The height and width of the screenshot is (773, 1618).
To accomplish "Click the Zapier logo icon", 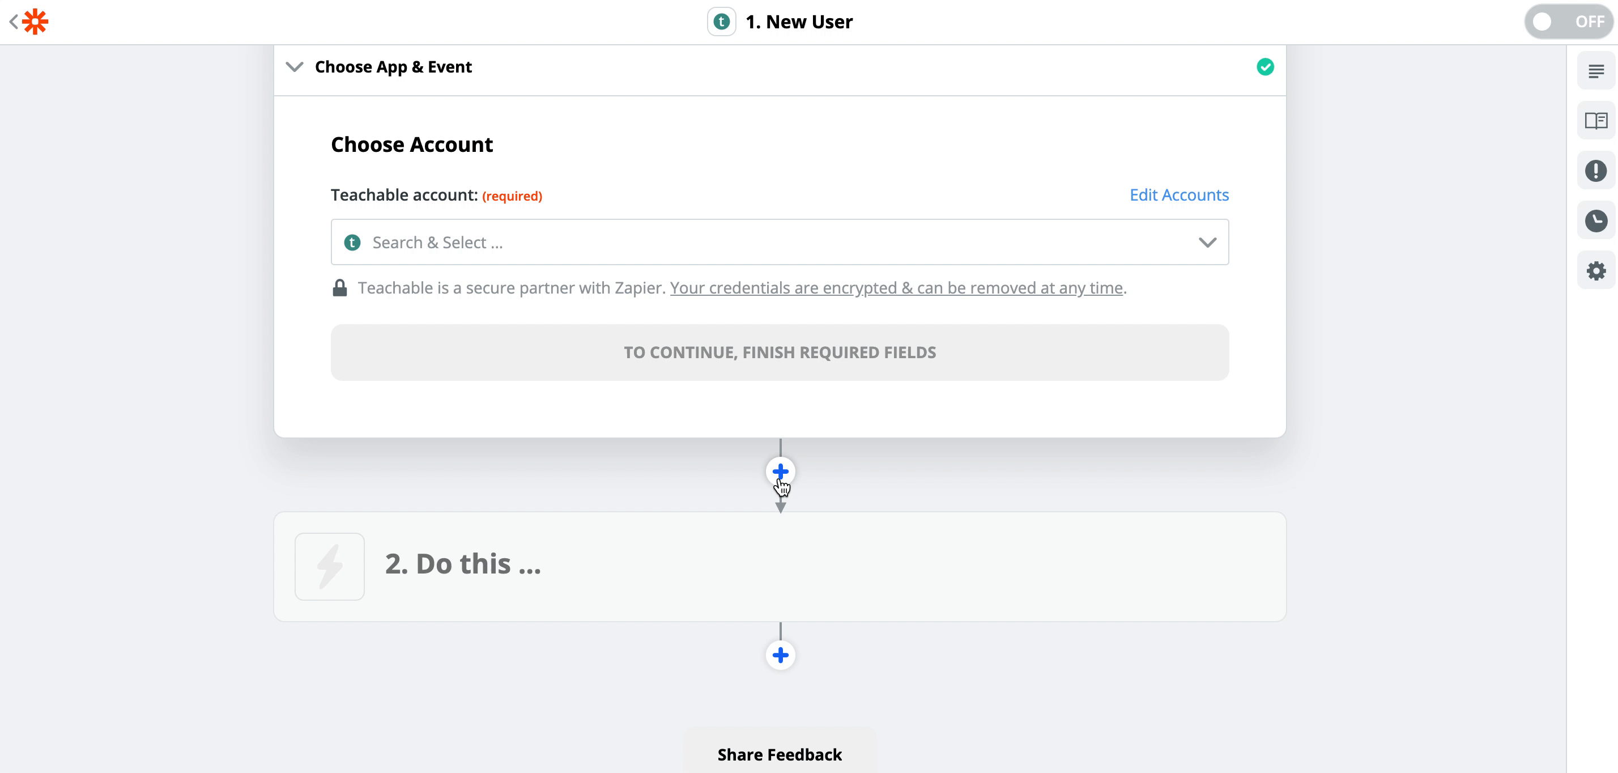I will tap(35, 22).
